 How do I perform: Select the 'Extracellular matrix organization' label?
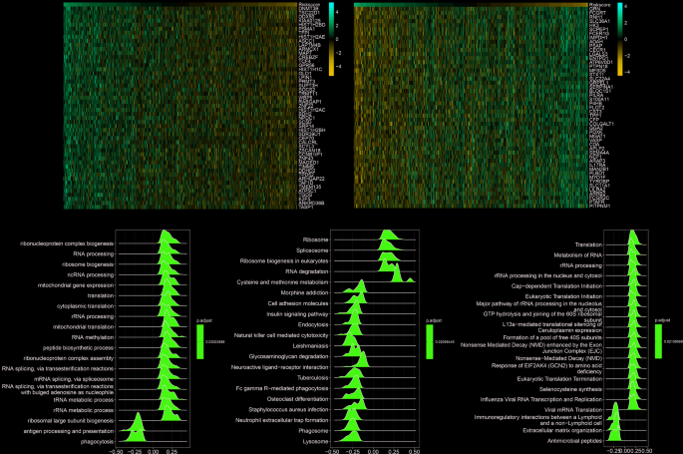coord(562,430)
